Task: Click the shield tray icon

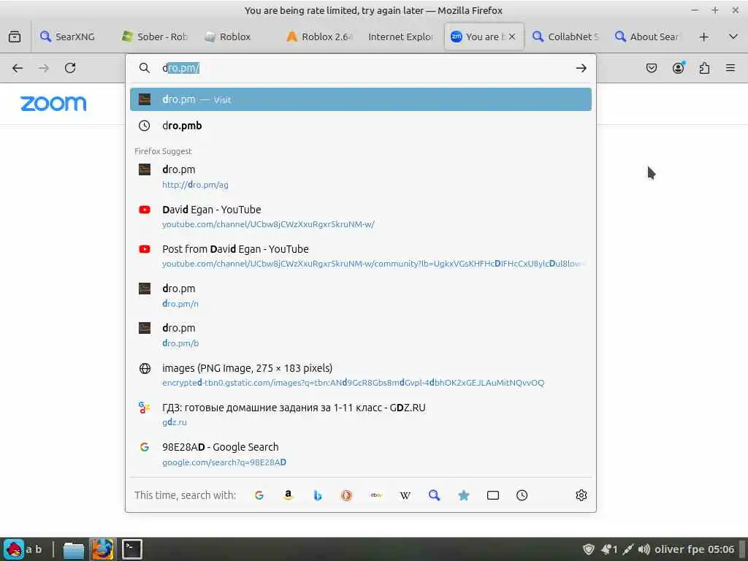Action: point(589,549)
